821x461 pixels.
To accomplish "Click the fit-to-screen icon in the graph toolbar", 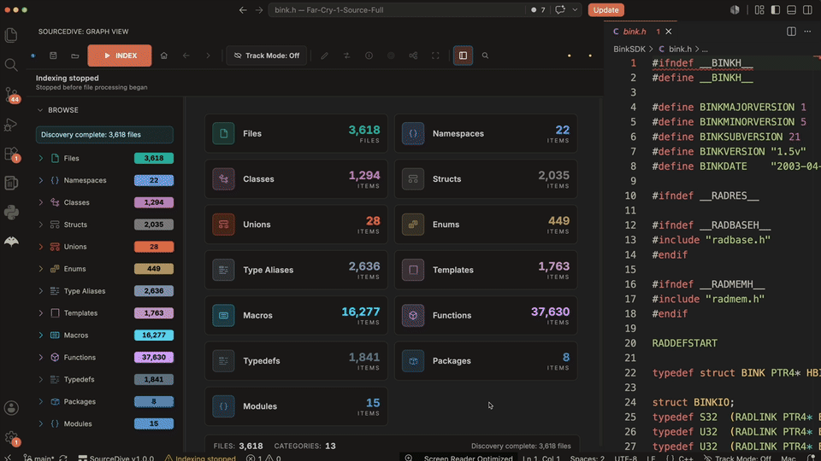I will point(435,55).
